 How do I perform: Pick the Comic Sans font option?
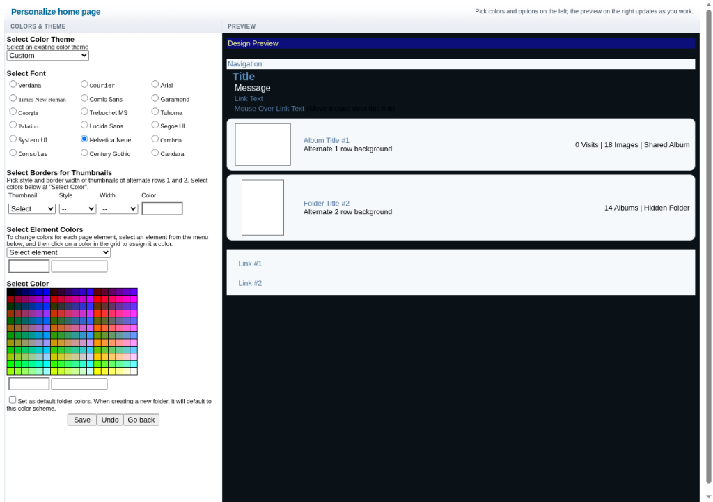click(84, 98)
